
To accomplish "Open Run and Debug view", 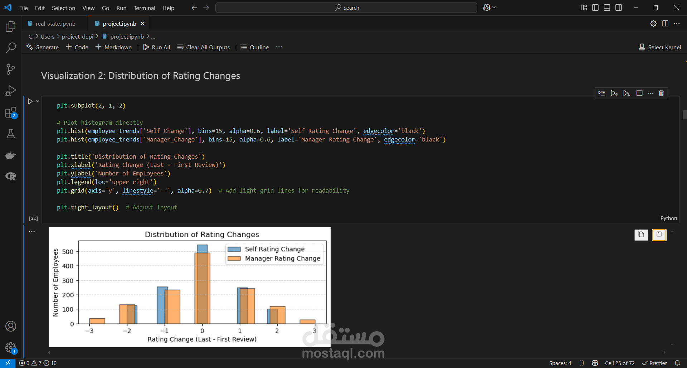I will point(11,91).
